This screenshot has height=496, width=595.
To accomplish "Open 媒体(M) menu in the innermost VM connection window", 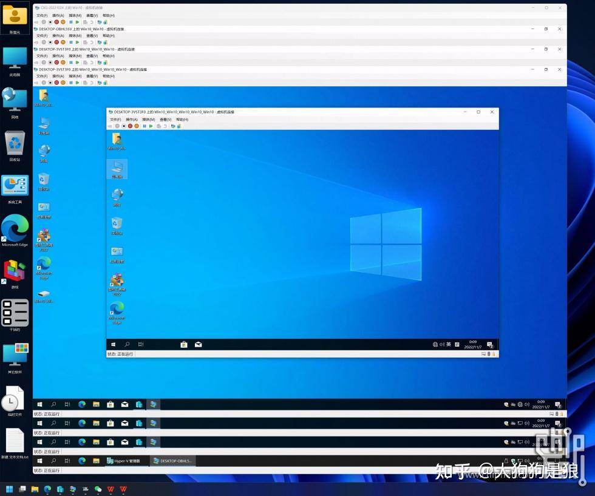I will point(148,120).
